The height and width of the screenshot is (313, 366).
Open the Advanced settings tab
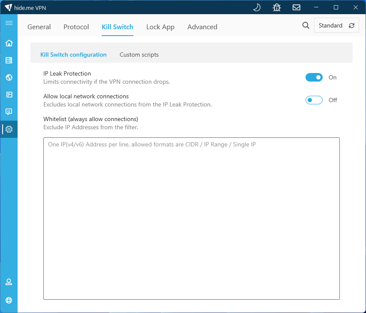[x=203, y=27]
